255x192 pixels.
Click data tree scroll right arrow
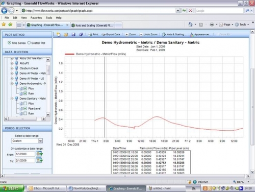click(44, 119)
